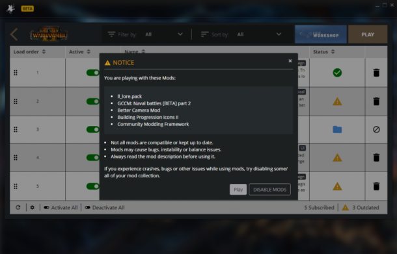The image size is (397, 254).
Task: Sort by the Active column header
Action: pyautogui.click(x=79, y=52)
